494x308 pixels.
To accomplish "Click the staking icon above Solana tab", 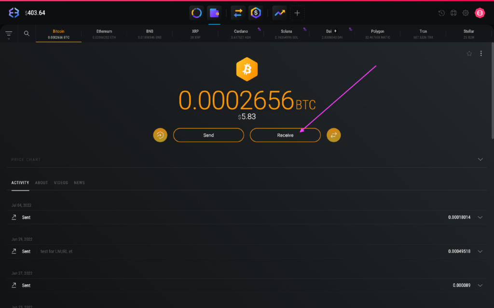I will (305, 29).
